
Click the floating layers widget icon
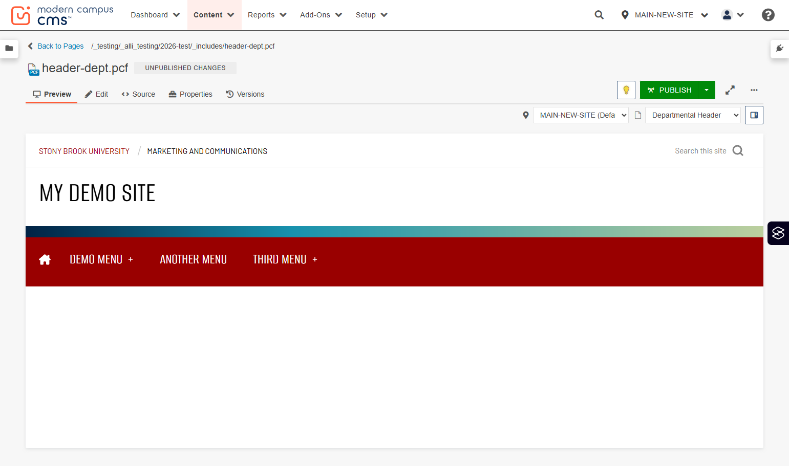pyautogui.click(x=778, y=233)
